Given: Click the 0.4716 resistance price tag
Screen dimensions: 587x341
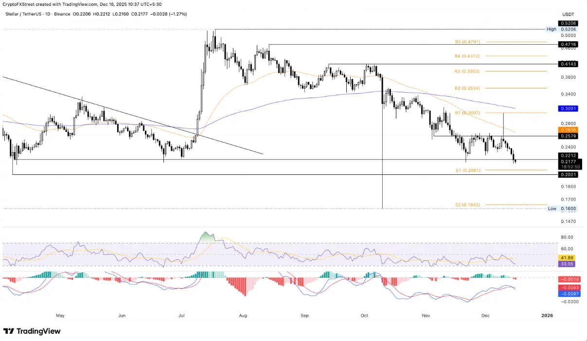Looking at the screenshot, I should (569, 44).
